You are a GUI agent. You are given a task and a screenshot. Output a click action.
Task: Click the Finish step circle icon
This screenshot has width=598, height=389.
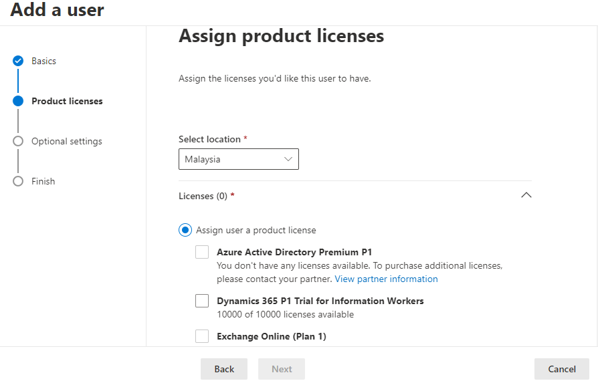coord(18,181)
